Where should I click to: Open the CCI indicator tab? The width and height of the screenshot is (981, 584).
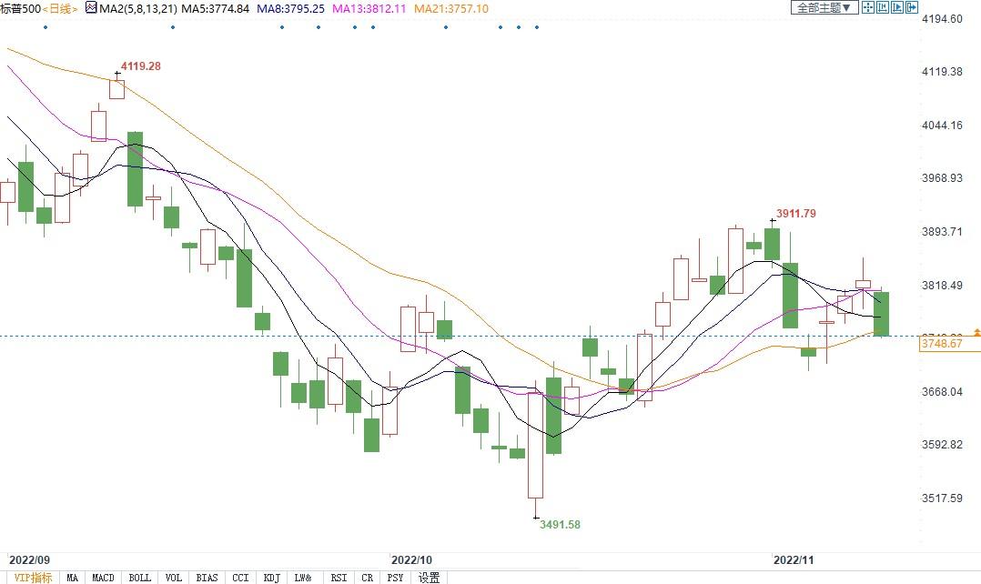coord(240,578)
